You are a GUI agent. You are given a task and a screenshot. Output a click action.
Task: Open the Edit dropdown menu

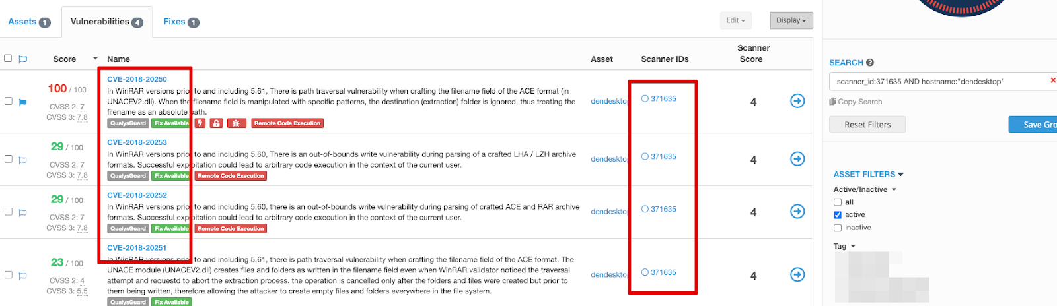click(735, 20)
